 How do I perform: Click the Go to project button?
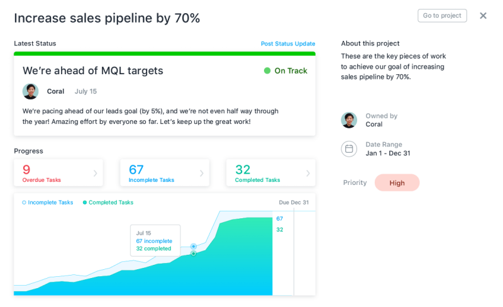[x=442, y=16]
